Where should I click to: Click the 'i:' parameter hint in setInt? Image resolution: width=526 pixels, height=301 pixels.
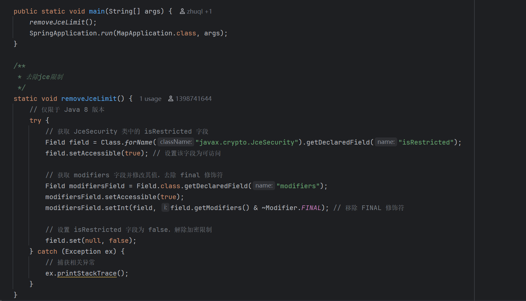(165, 207)
